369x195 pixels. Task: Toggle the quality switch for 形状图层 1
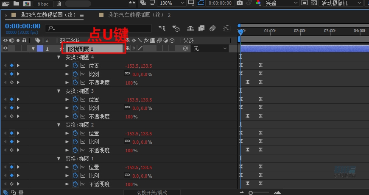[140, 48]
